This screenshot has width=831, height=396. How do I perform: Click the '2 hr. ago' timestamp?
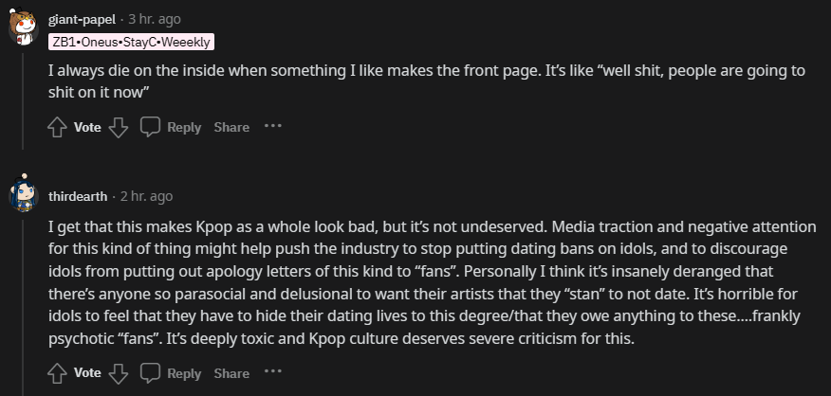[147, 196]
